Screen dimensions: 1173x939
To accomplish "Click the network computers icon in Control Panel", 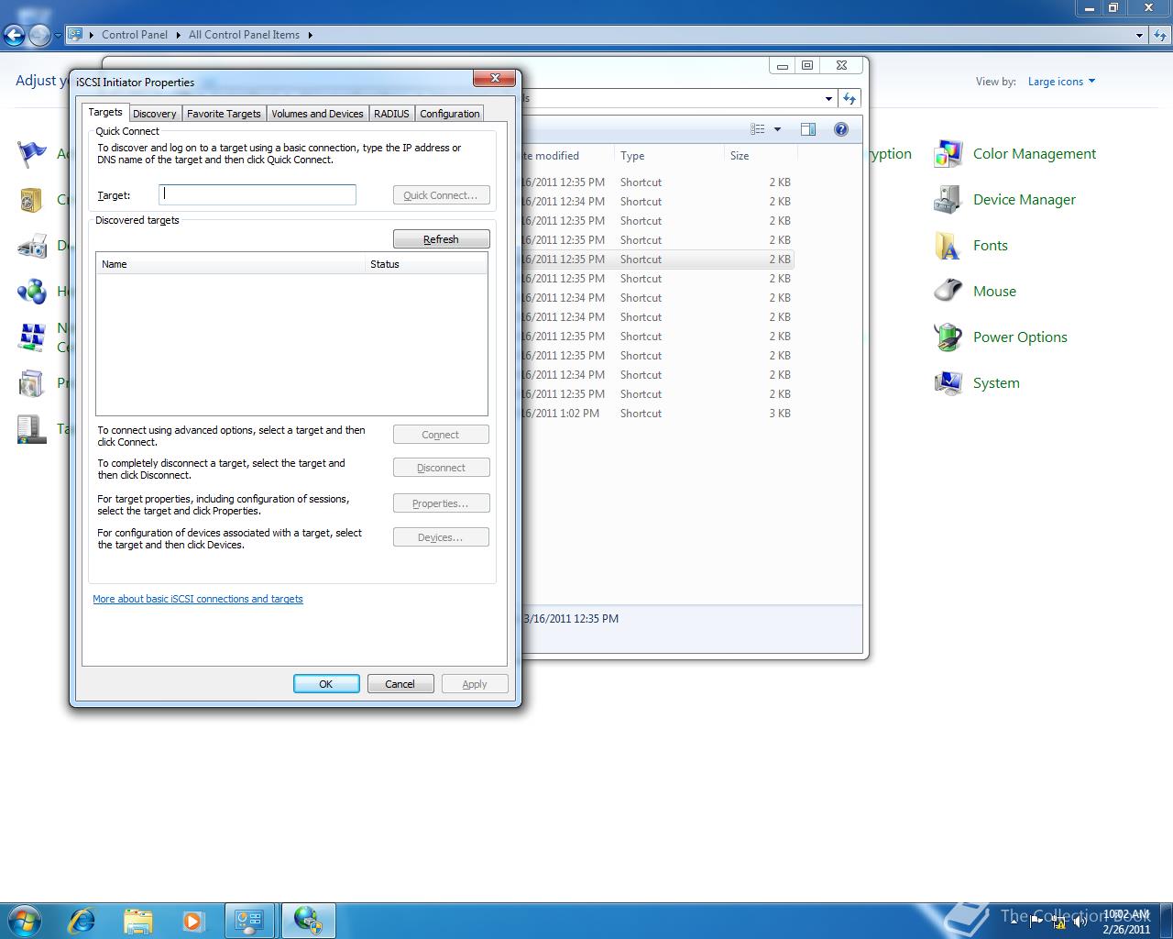I will 32,337.
